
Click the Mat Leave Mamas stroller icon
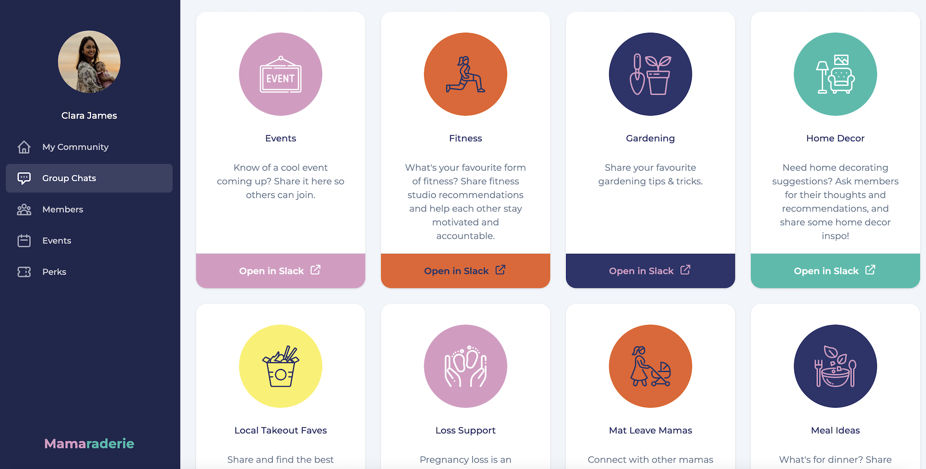point(651,366)
